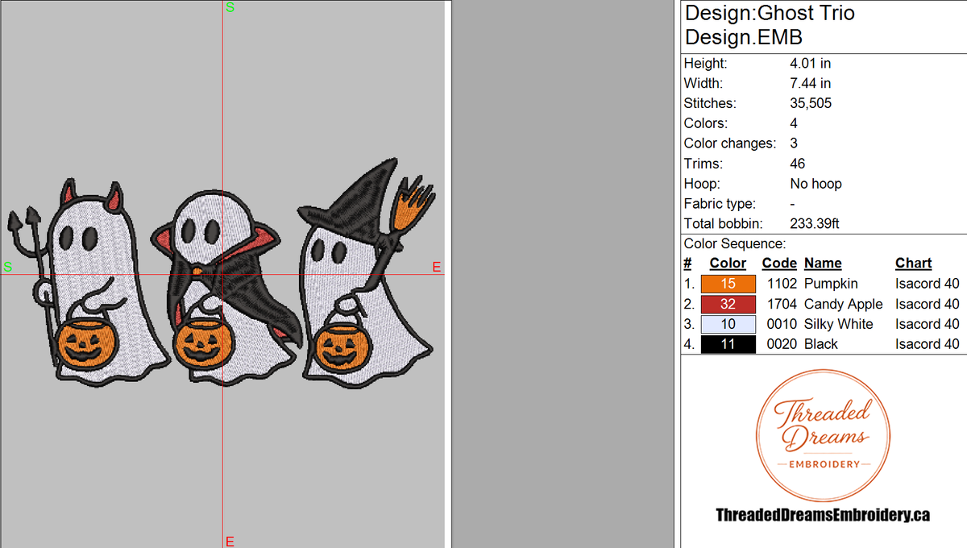Click the Pumpkin orange color swatch 15
Screen dimensions: 967x548
[x=728, y=284]
